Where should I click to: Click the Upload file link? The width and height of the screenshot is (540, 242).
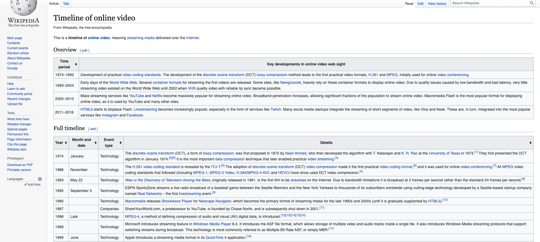pyautogui.click(x=15, y=104)
